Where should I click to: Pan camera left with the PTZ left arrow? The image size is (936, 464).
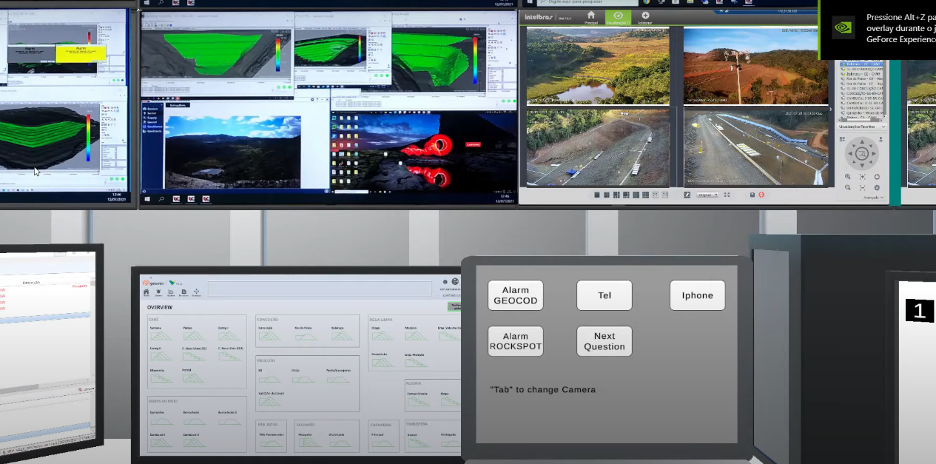pyautogui.click(x=850, y=154)
